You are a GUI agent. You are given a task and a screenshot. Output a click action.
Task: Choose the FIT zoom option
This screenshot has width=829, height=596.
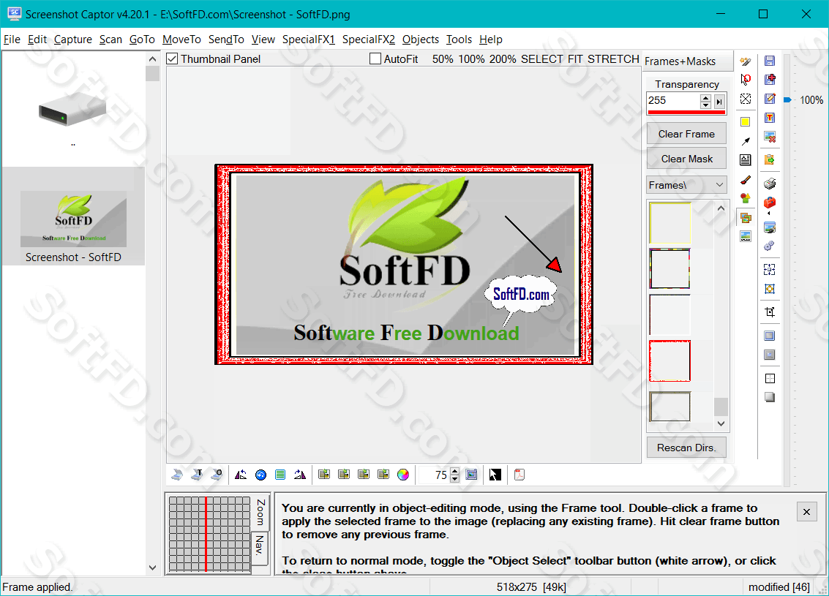[575, 59]
